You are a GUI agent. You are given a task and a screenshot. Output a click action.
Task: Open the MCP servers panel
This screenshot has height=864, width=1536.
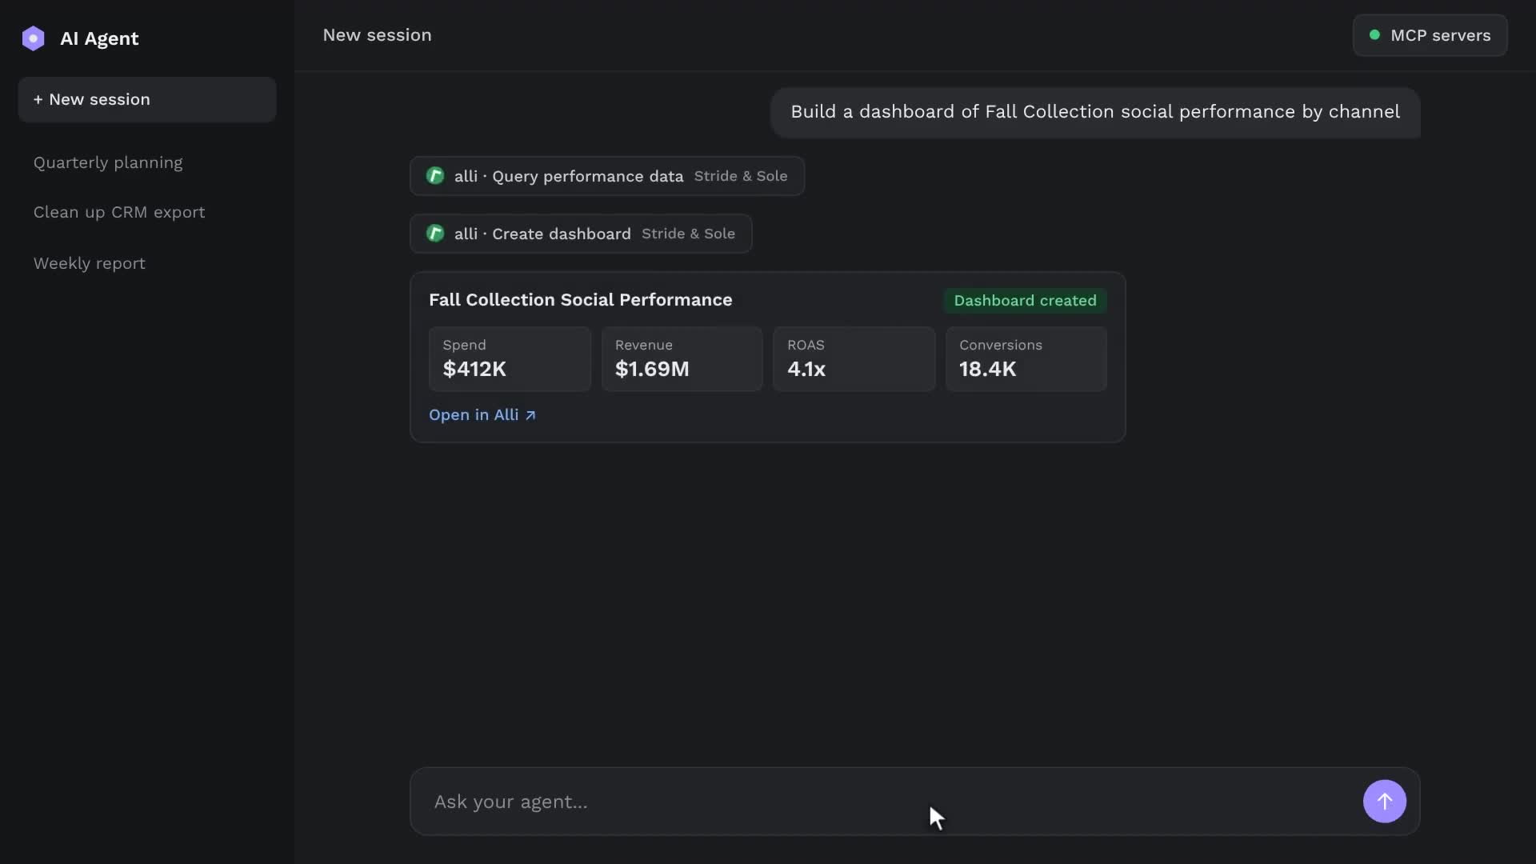coord(1430,35)
